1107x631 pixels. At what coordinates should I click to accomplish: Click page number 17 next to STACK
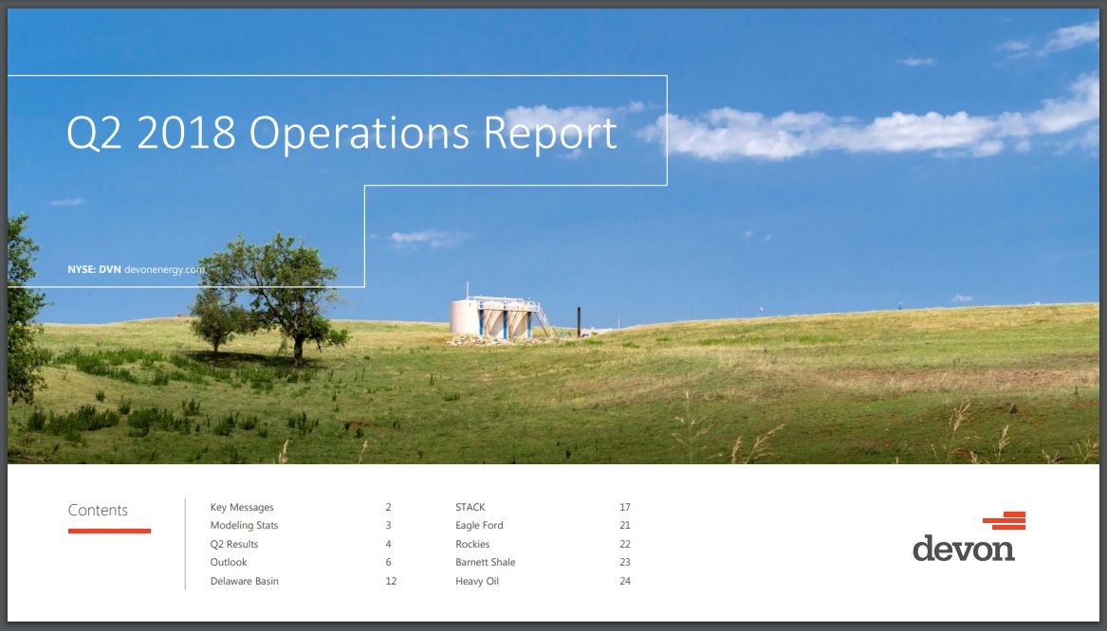coord(624,507)
